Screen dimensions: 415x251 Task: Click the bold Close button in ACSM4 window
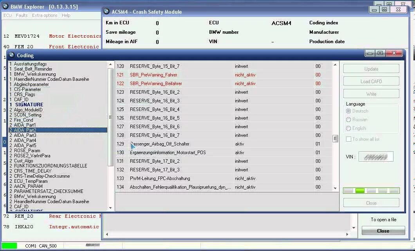(x=383, y=231)
